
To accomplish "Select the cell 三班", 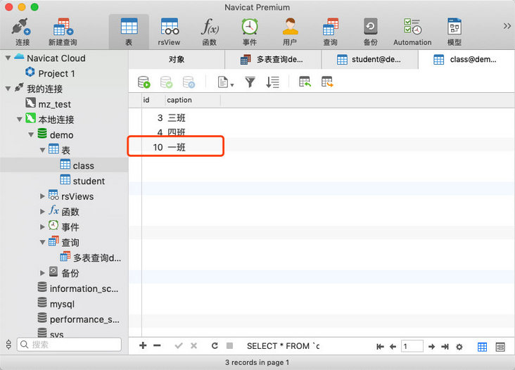I will (x=177, y=118).
